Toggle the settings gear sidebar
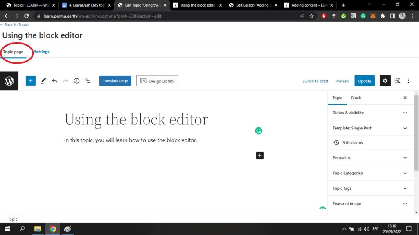The image size is (419, 235). click(385, 81)
